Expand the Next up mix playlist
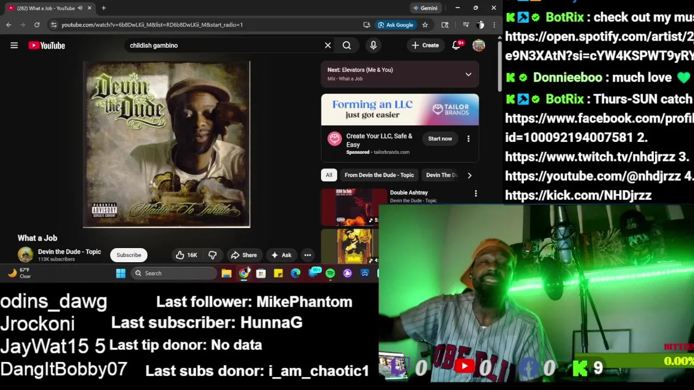Image resolution: width=694 pixels, height=390 pixels. click(x=468, y=74)
